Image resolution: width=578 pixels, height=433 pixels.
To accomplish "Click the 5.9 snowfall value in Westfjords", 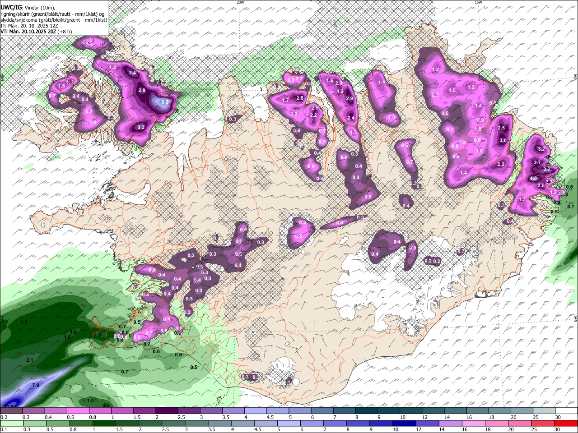I will pos(165,102).
